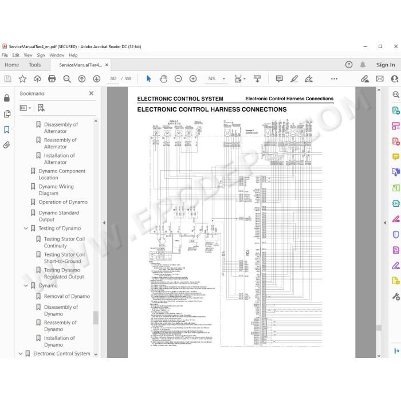This screenshot has width=401, height=401.
Task: Click the Print file icon
Action: (52, 78)
